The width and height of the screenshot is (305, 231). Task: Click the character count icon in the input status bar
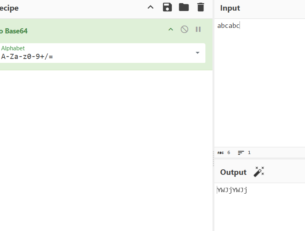click(x=221, y=152)
